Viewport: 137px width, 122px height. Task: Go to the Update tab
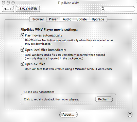pyautogui.click(x=81, y=19)
